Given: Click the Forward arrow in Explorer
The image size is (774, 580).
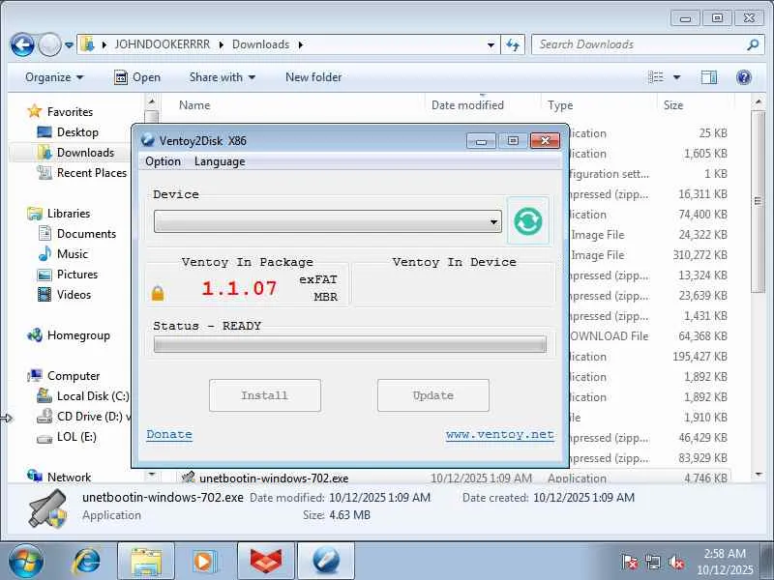Looking at the screenshot, I should coord(49,45).
